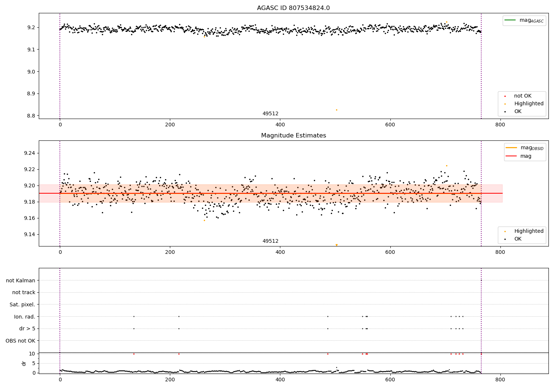
Task: Click the 'not Kalman' row label
Action: tap(21, 280)
